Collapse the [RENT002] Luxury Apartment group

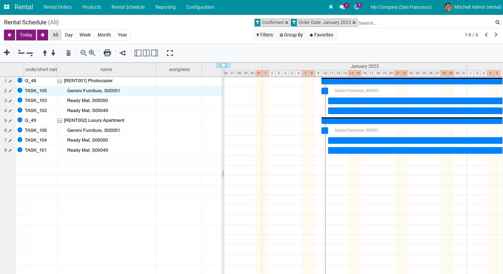click(x=60, y=121)
